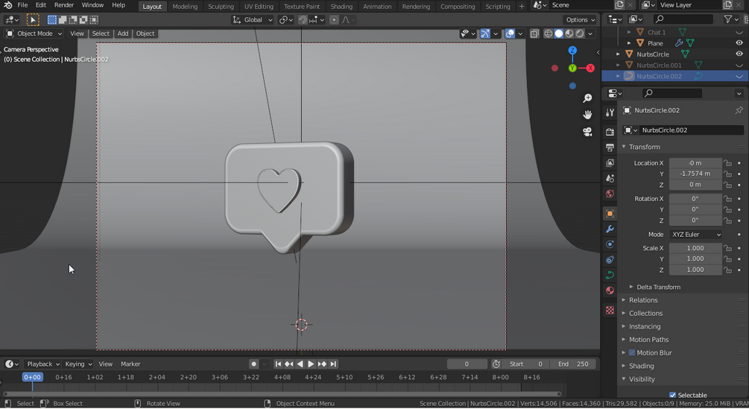Open the Render Properties tab icon
Image resolution: width=749 pixels, height=409 pixels.
click(610, 132)
